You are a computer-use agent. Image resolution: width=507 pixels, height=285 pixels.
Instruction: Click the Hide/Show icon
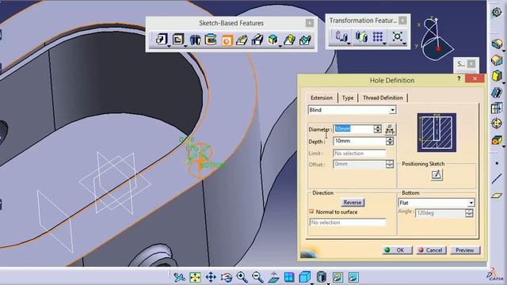click(x=337, y=277)
